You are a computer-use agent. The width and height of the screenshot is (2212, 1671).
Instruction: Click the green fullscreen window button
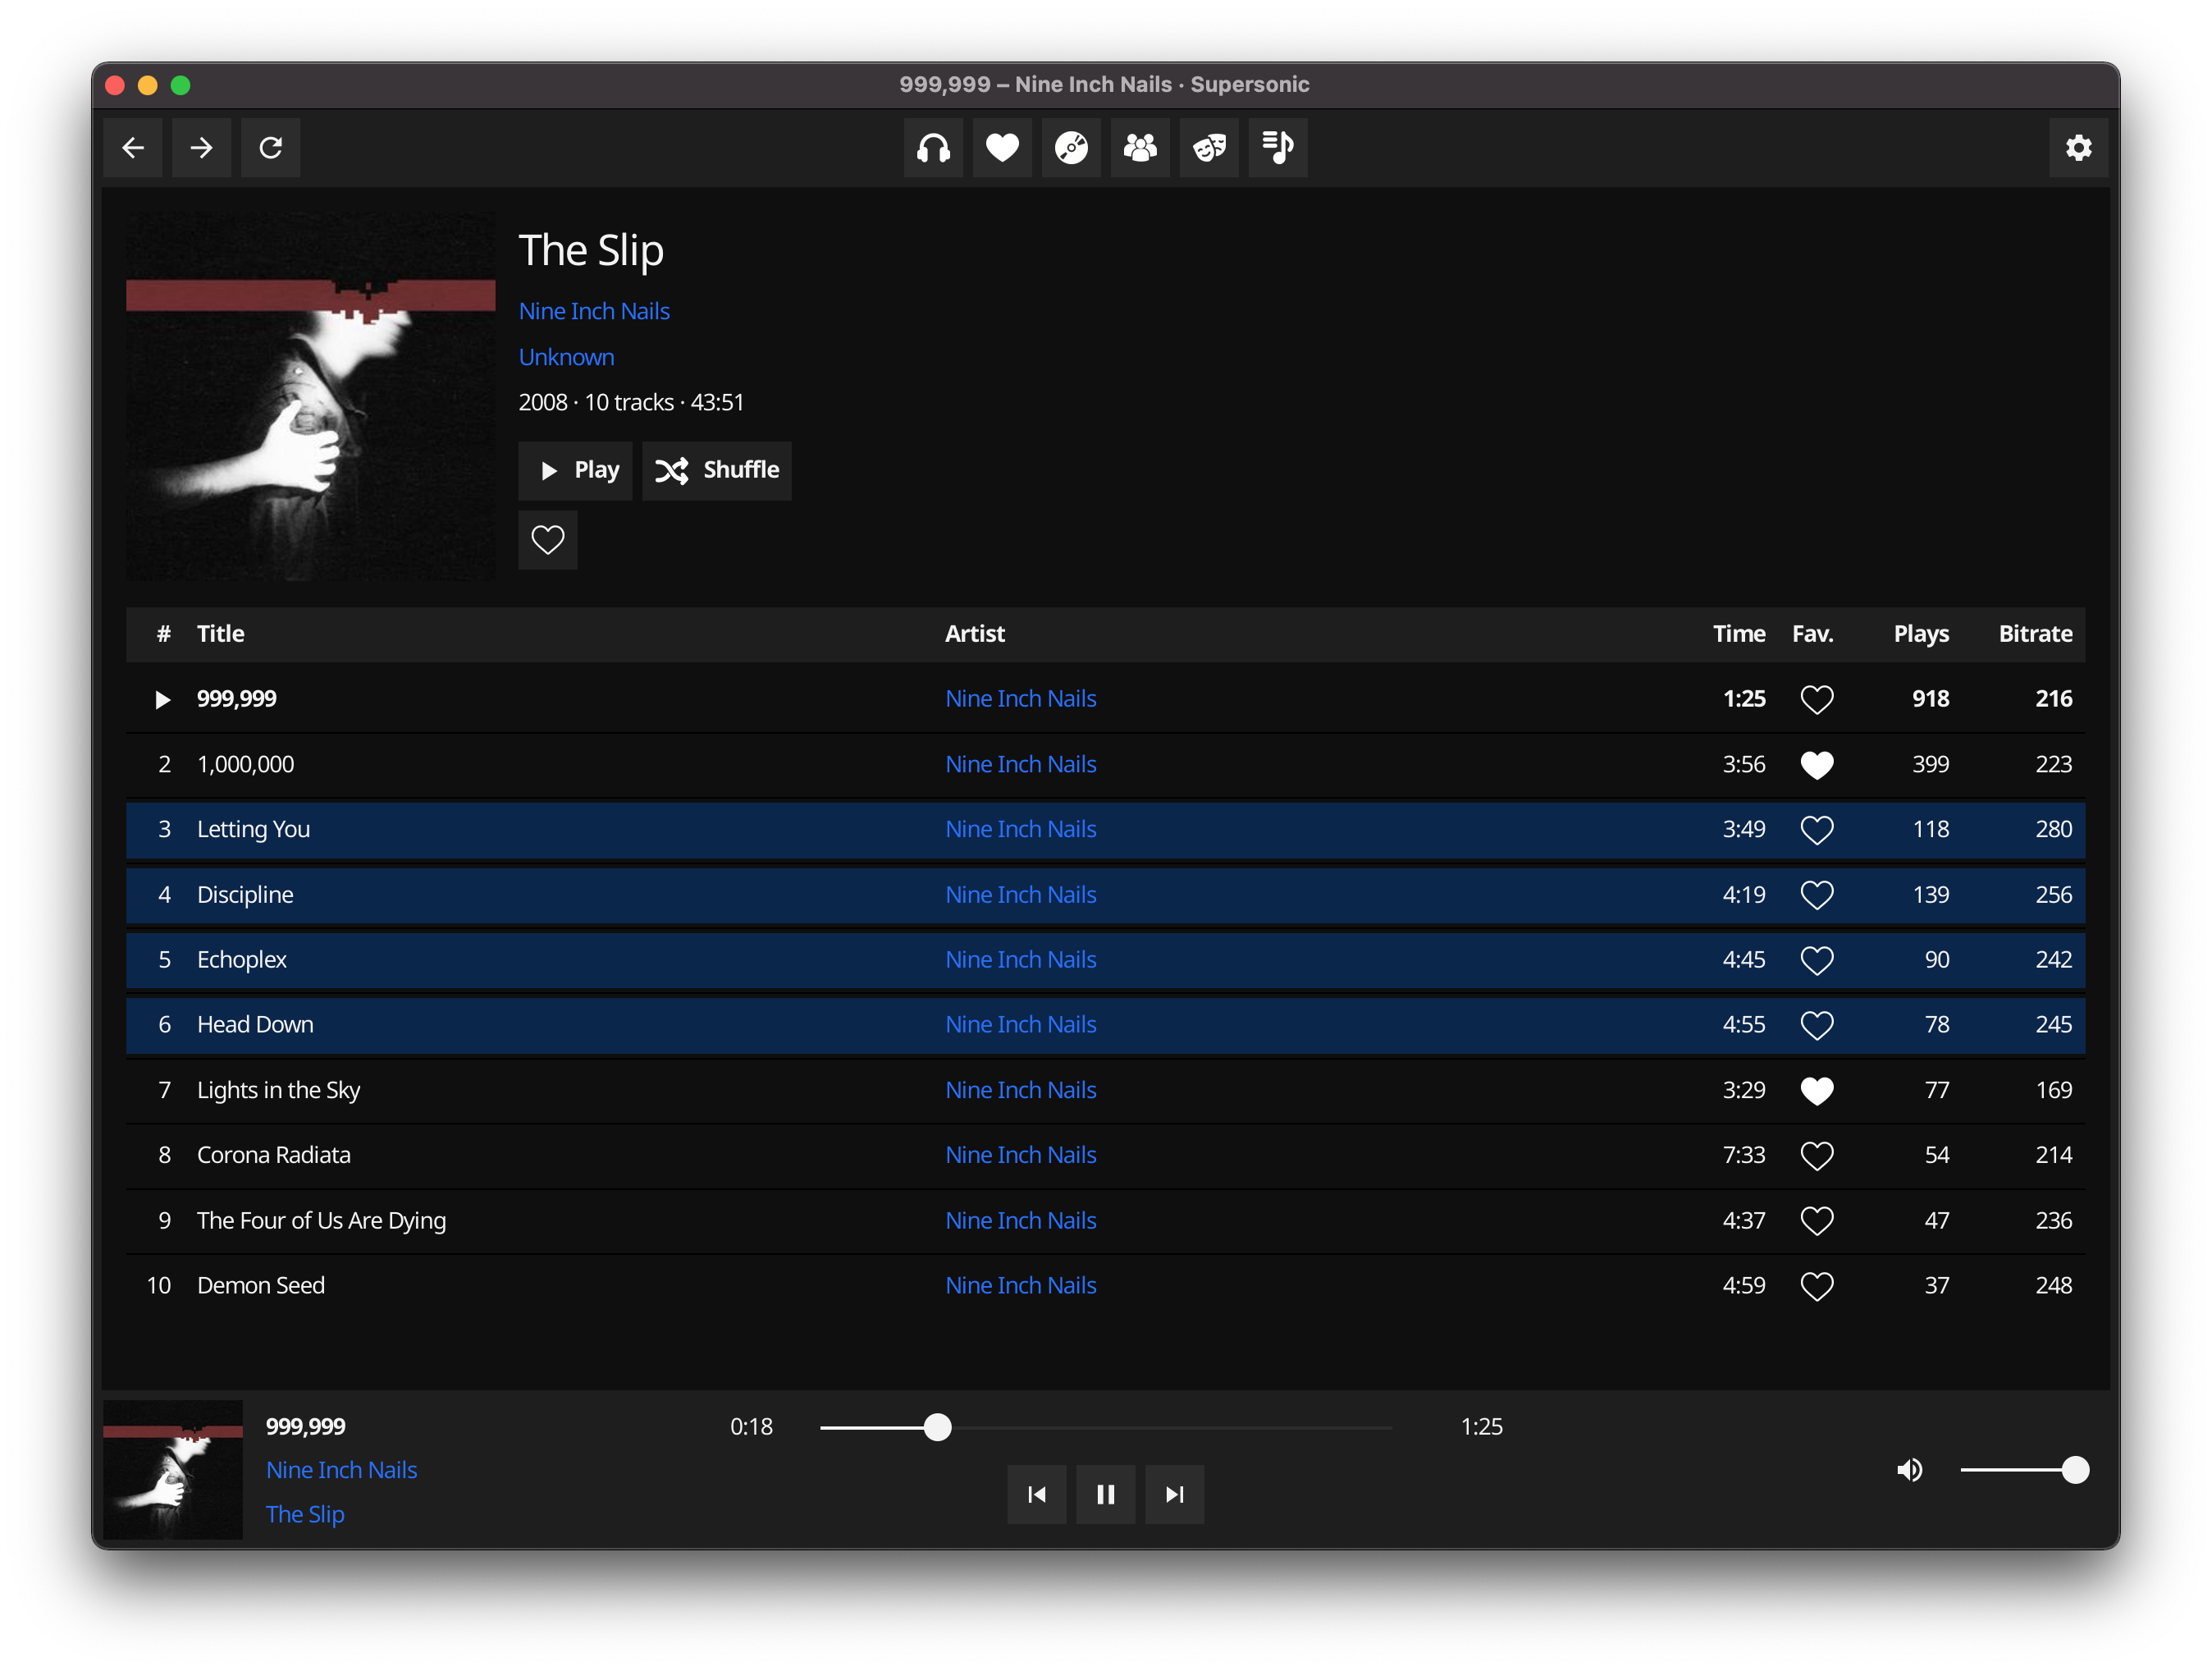click(181, 85)
